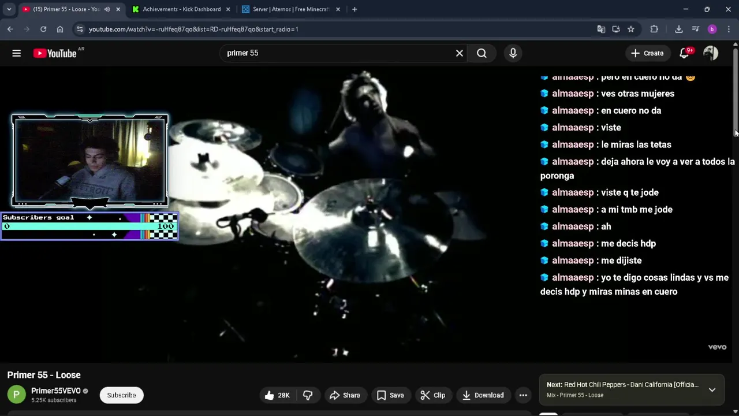The image size is (739, 416).
Task: Open Chrome three-dot menu
Action: 729,29
